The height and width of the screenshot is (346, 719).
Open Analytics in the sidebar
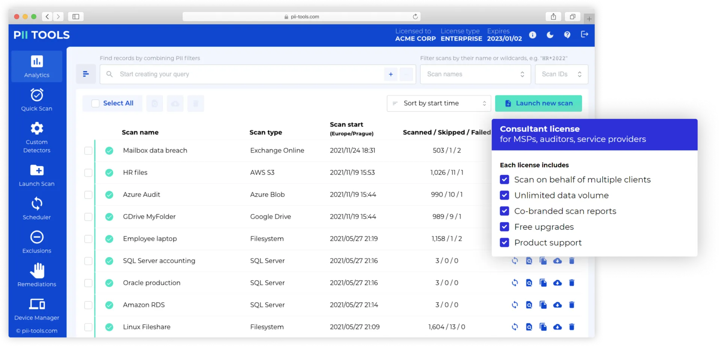pos(37,67)
